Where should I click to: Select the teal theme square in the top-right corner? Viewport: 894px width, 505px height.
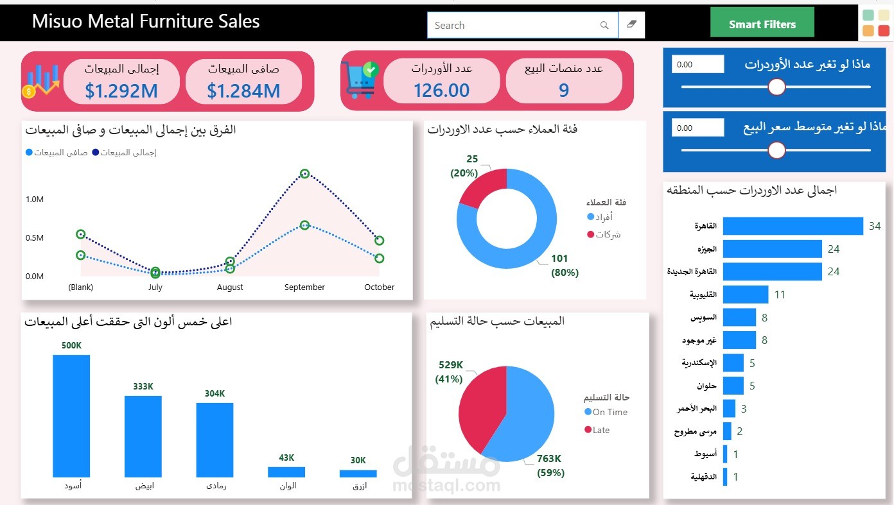[x=868, y=15]
